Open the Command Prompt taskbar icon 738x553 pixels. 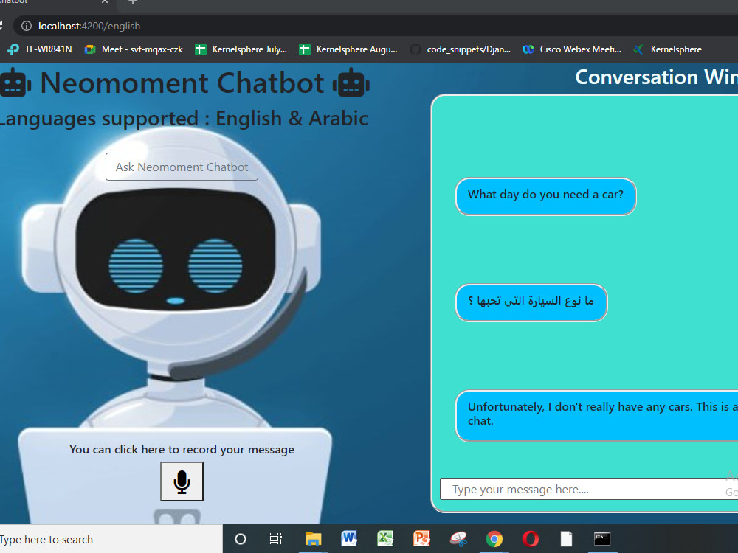[x=602, y=539]
